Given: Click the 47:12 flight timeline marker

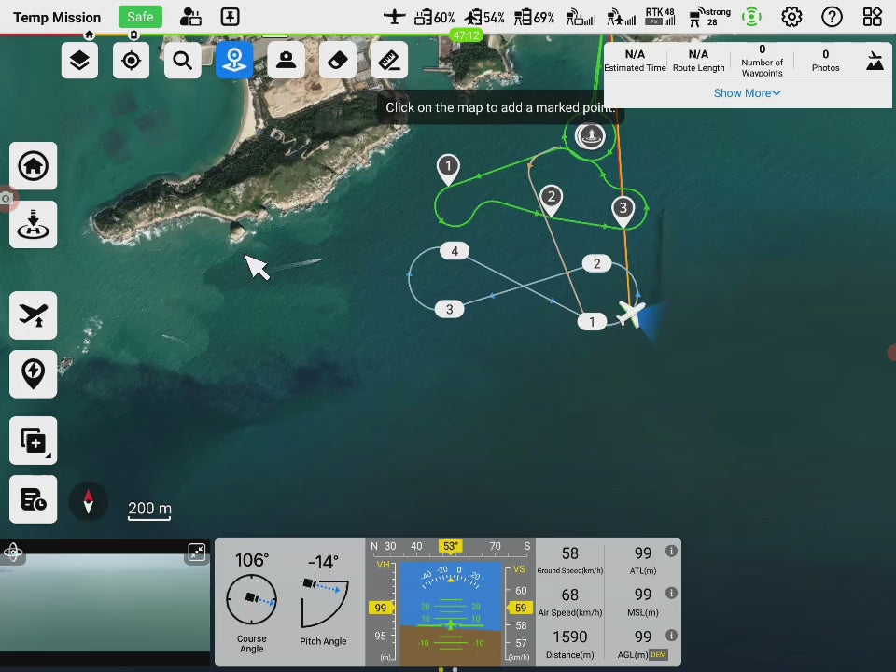Looking at the screenshot, I should tap(465, 35).
